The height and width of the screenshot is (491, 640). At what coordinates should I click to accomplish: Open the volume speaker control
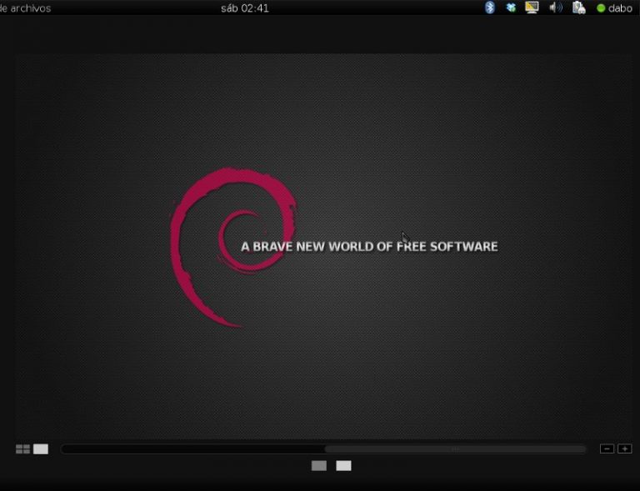(x=556, y=8)
